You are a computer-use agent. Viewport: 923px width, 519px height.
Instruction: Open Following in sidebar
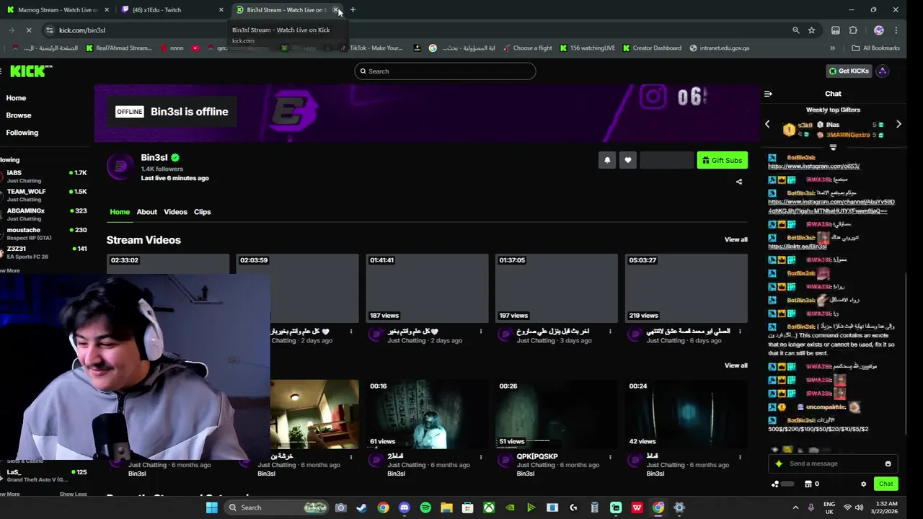[22, 133]
